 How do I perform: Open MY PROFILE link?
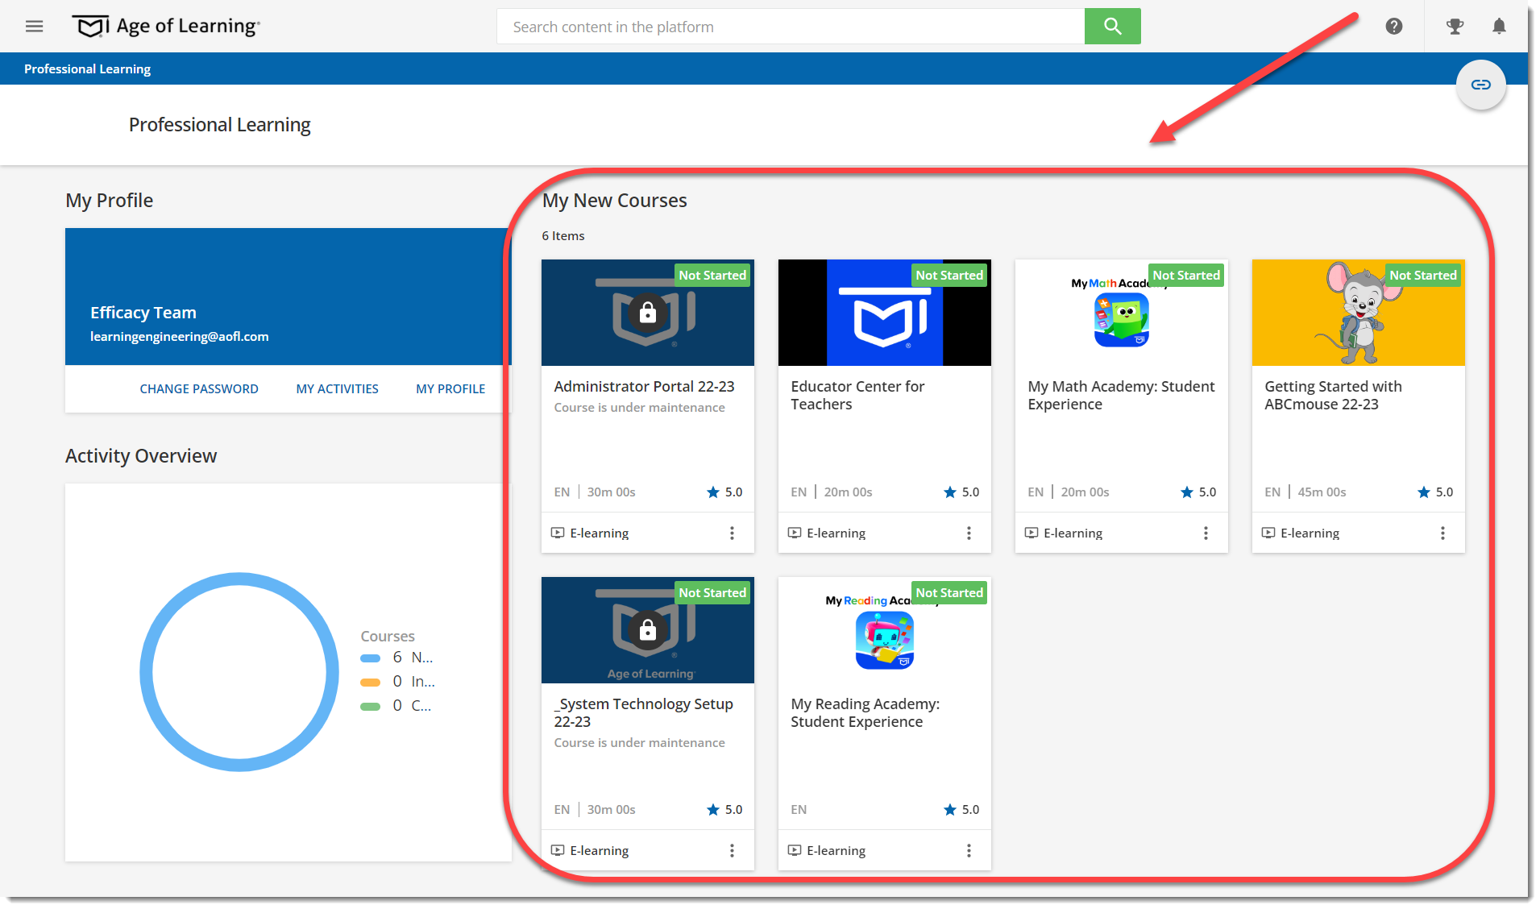(x=450, y=389)
